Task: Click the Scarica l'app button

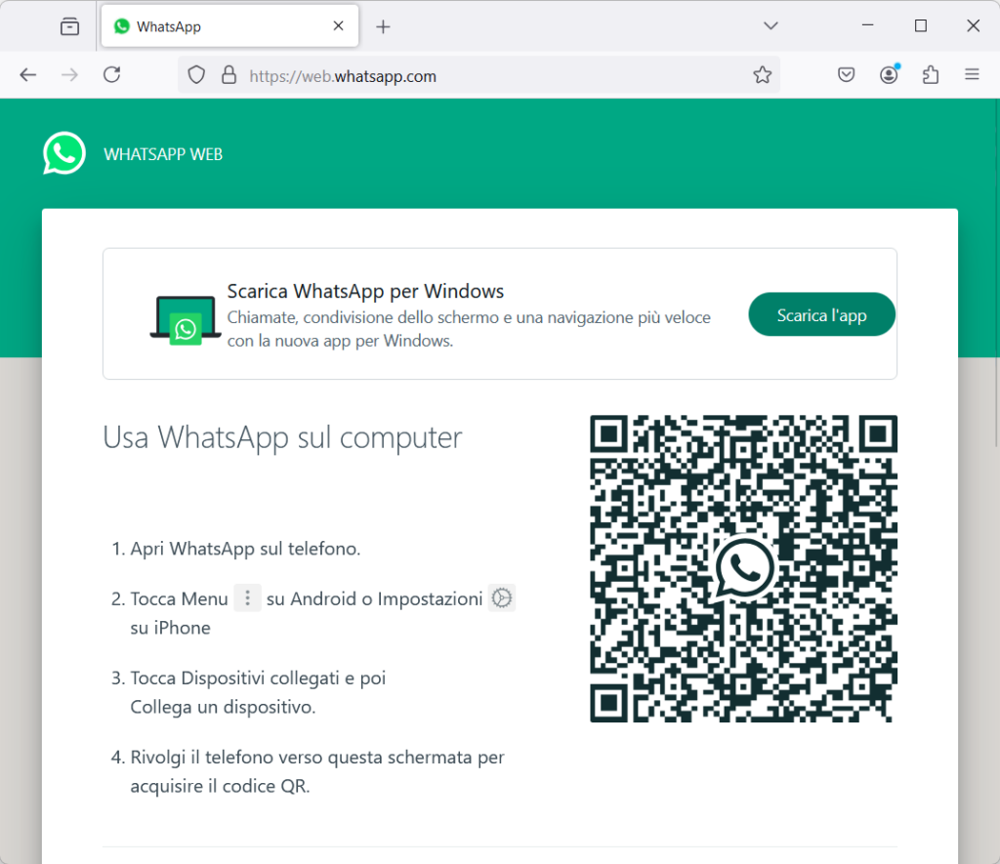Action: pyautogui.click(x=821, y=314)
